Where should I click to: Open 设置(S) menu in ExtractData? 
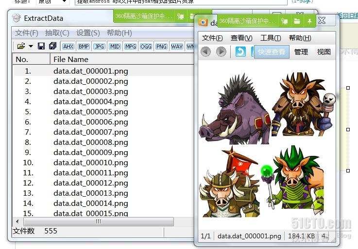tap(88, 33)
